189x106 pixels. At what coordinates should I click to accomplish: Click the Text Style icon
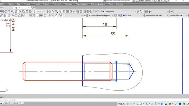[x=149, y=11]
